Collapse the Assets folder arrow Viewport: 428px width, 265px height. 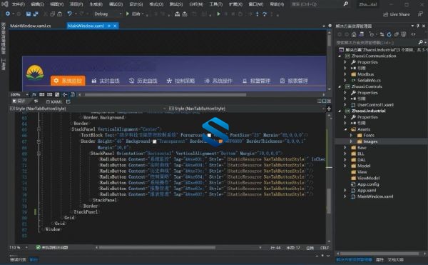(345, 129)
